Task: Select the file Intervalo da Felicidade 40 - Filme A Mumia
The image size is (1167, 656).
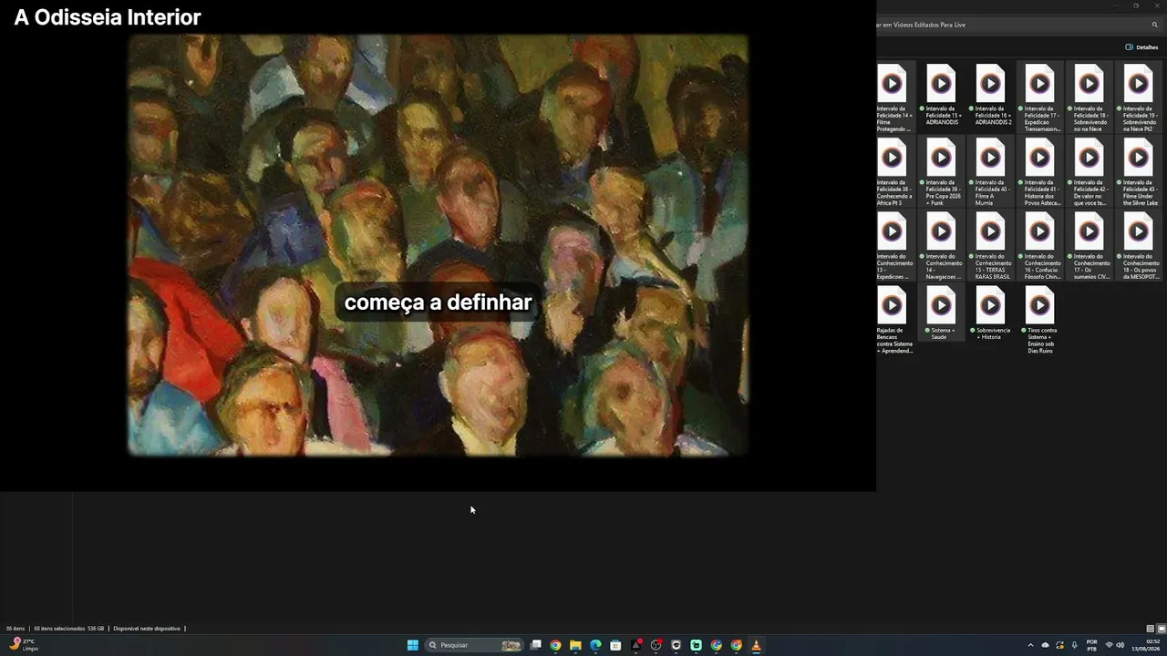Action: (x=991, y=172)
